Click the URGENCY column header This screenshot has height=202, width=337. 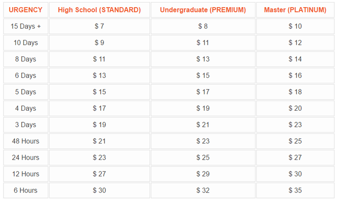click(x=26, y=10)
